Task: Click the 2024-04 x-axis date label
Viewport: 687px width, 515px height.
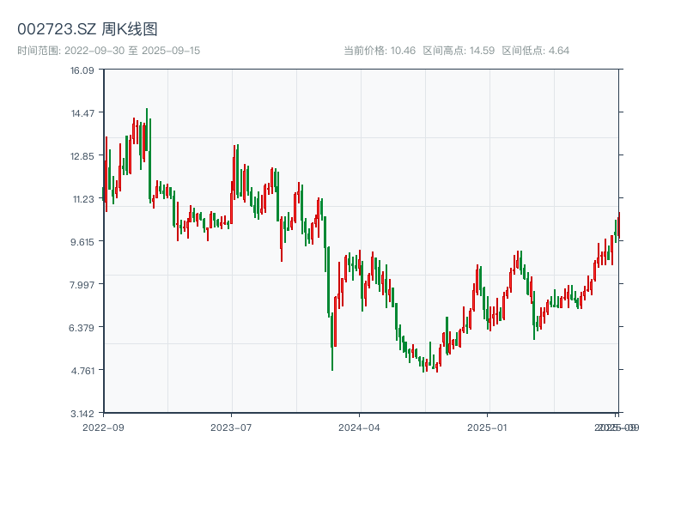Action: [359, 427]
